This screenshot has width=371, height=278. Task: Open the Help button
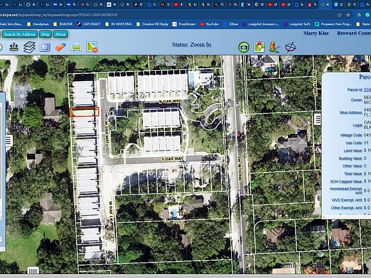click(45, 34)
